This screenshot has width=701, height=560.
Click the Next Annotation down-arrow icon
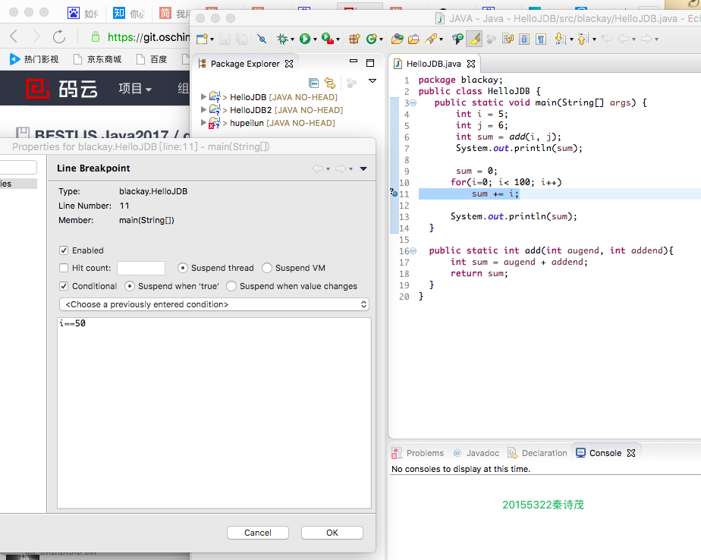point(560,39)
